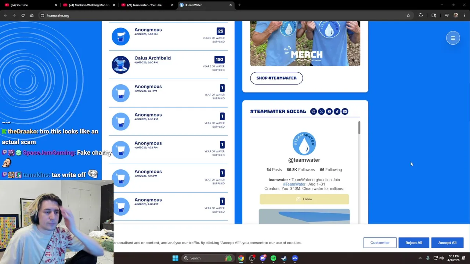Open the browser extensions puzzle icon
The image size is (470, 264).
[x=420, y=15]
